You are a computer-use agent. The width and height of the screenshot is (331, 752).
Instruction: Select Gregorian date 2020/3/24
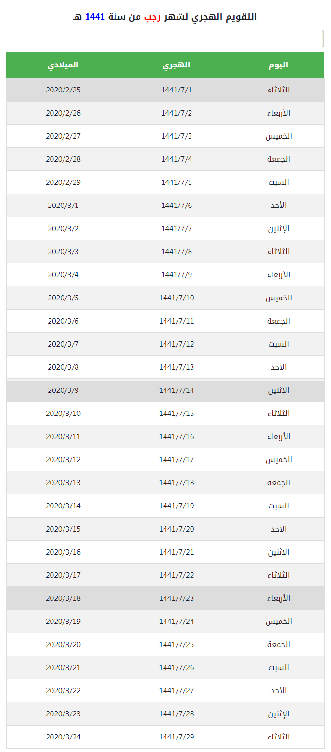pyautogui.click(x=63, y=737)
